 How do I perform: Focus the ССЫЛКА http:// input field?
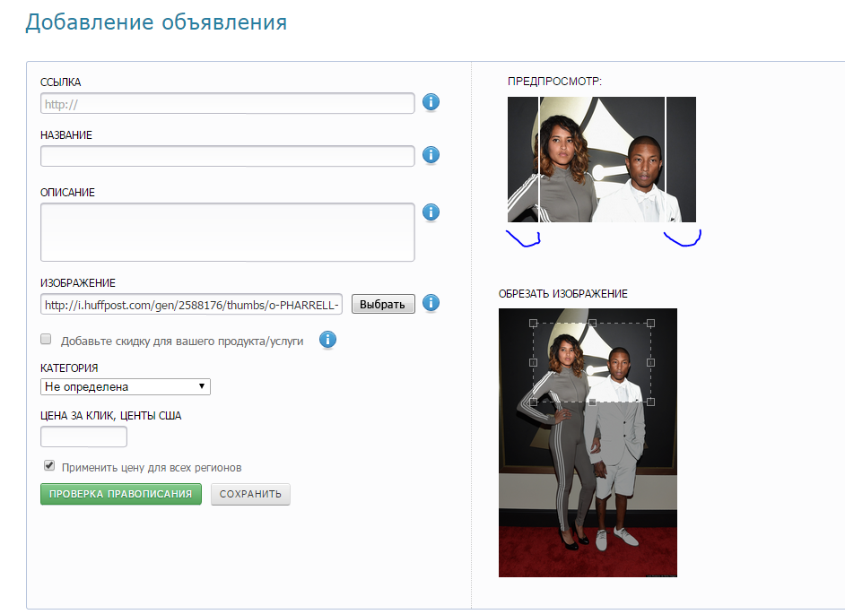[x=228, y=103]
